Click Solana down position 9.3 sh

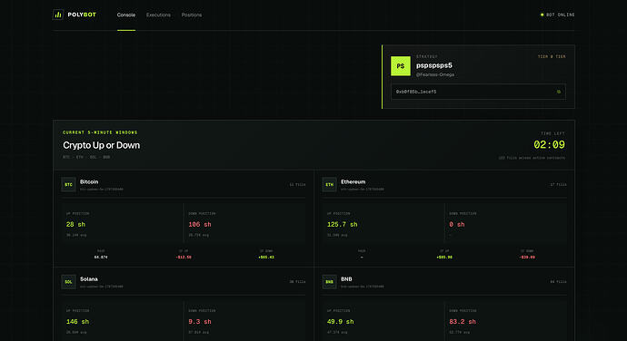[200, 322]
